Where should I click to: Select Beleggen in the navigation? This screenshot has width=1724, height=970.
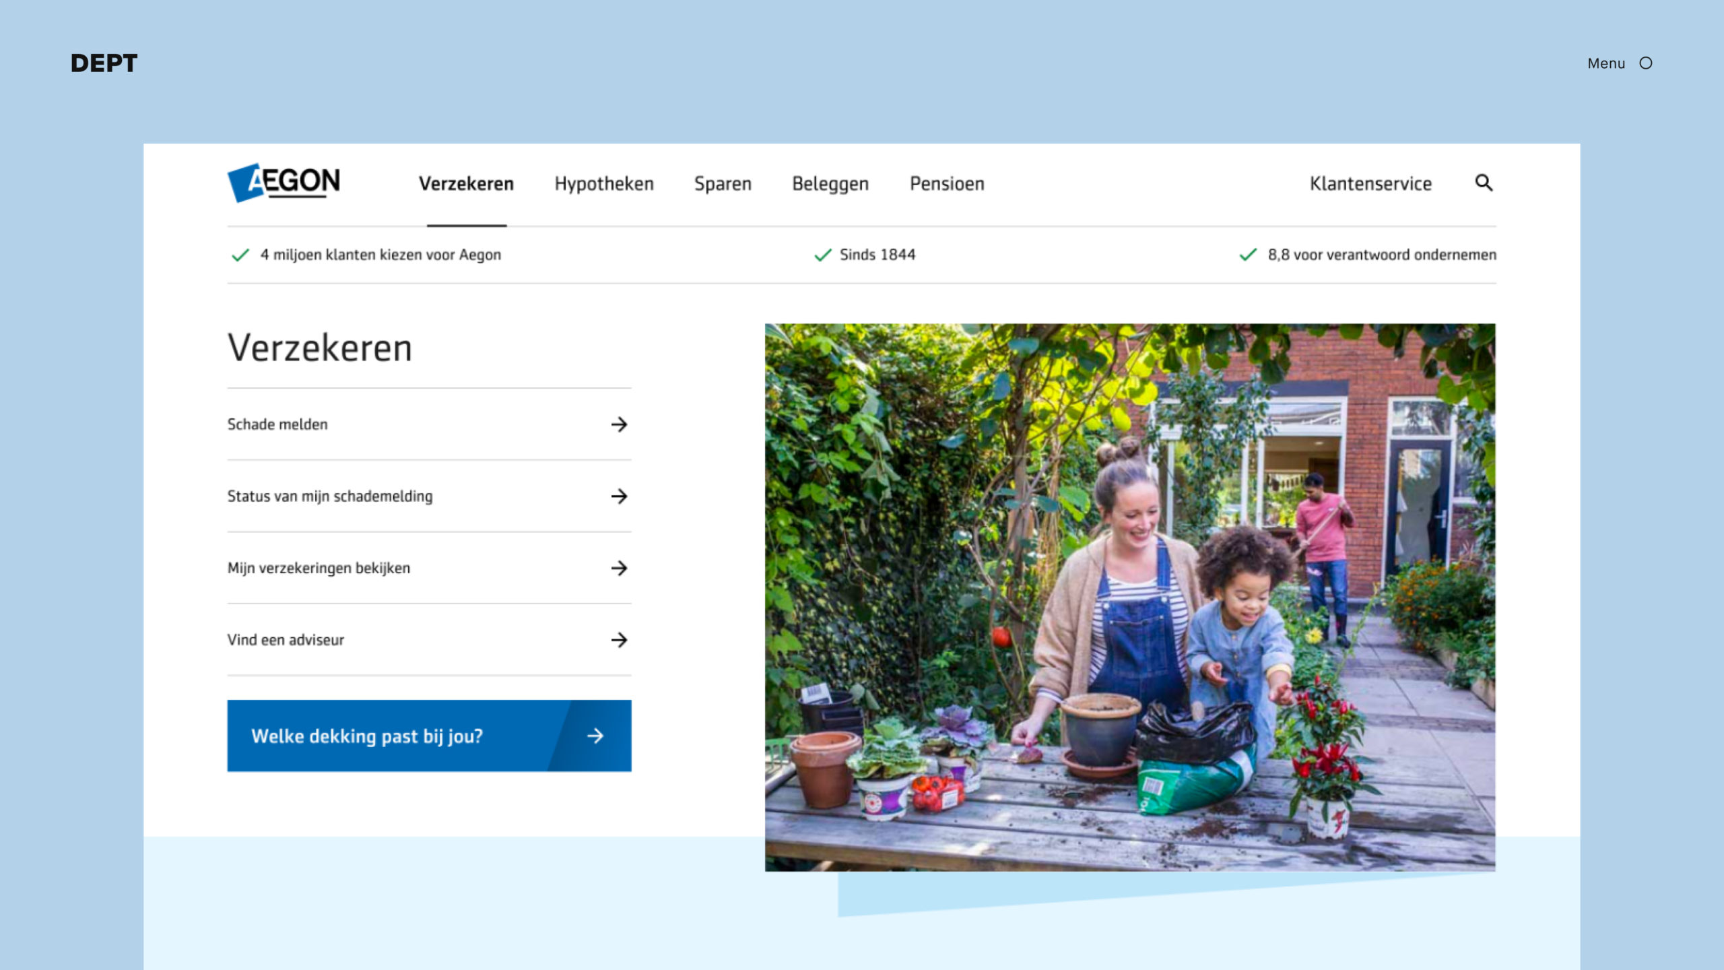(830, 184)
